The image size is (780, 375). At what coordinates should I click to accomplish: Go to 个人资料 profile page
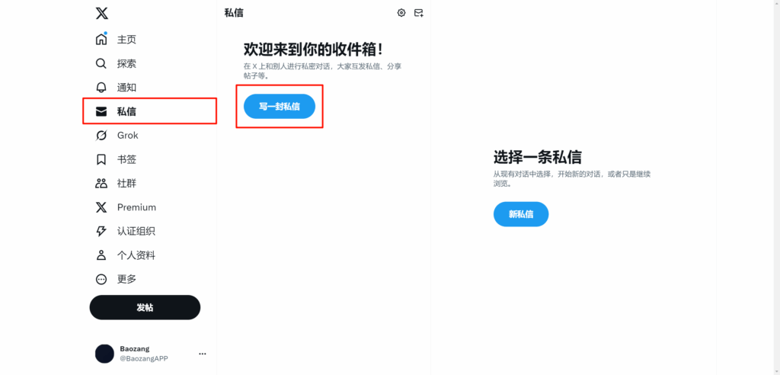[126, 255]
